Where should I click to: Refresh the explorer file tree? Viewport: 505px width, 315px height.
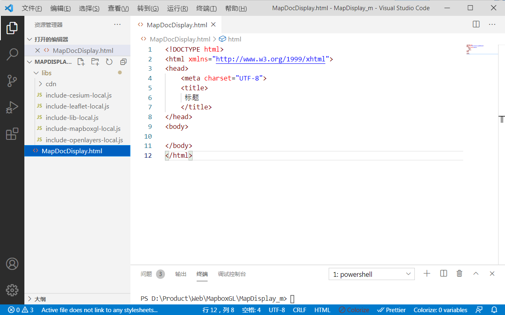coord(109,62)
